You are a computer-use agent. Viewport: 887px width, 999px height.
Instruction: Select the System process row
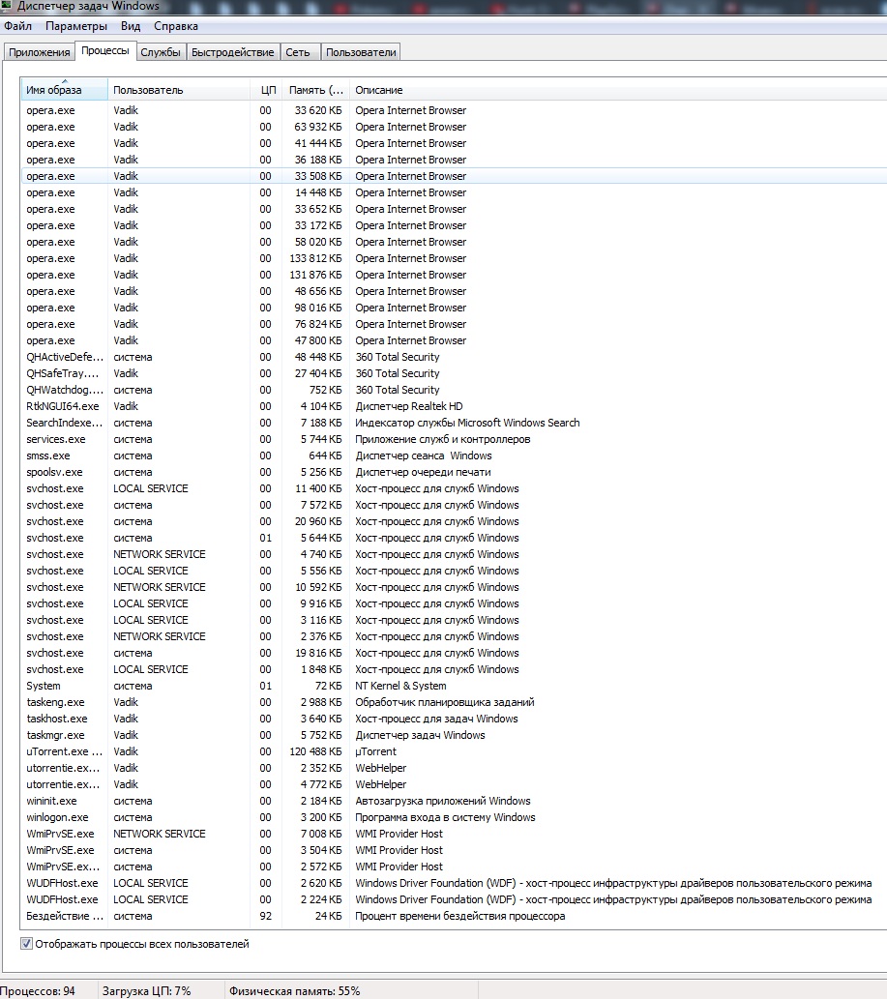click(x=454, y=686)
